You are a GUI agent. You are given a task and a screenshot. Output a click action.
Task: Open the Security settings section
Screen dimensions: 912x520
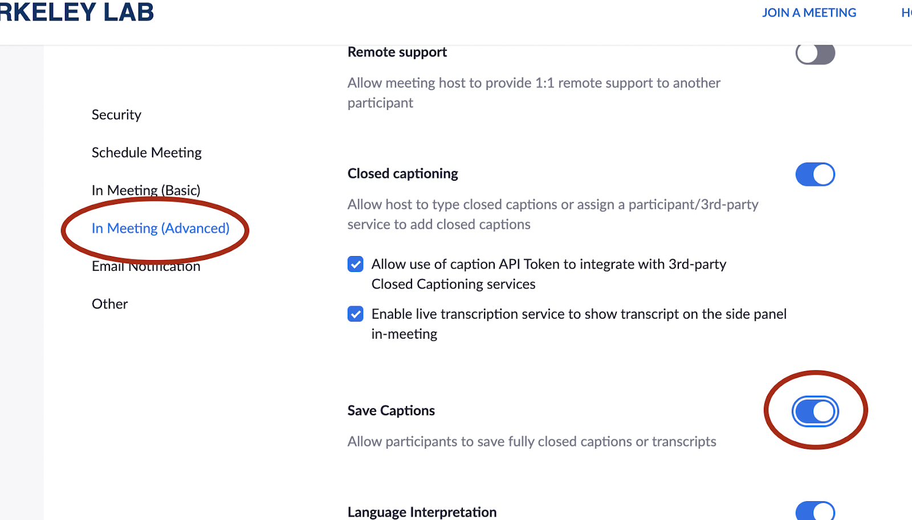(116, 115)
